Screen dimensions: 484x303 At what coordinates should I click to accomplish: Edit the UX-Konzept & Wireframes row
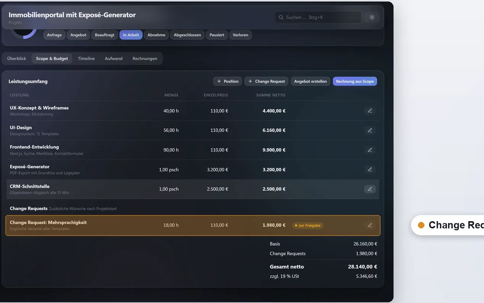[x=369, y=111]
